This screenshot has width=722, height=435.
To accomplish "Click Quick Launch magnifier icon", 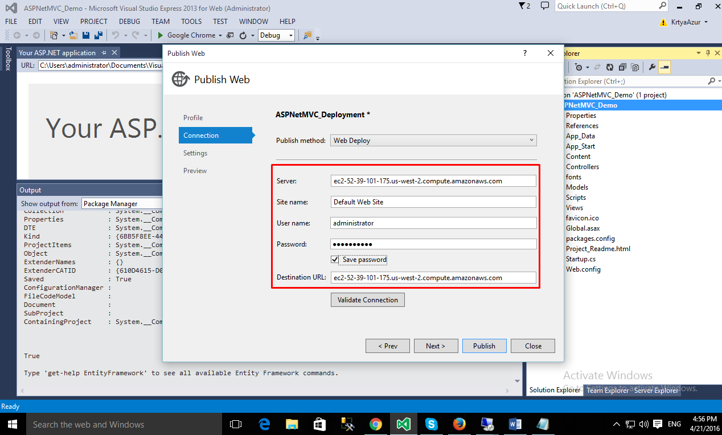I will click(x=662, y=6).
